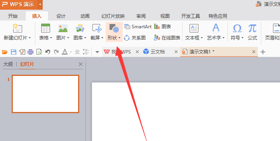Expand the 图库 dropdown arrow
This screenshot has height=141, width=280.
point(85,38)
